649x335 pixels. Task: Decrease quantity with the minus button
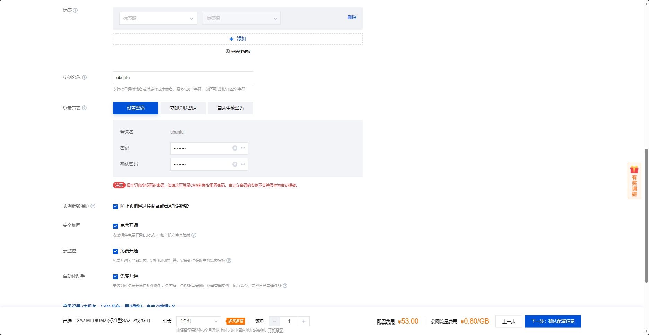pyautogui.click(x=275, y=321)
